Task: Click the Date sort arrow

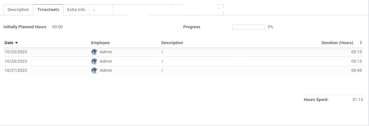Action: pyautogui.click(x=17, y=43)
